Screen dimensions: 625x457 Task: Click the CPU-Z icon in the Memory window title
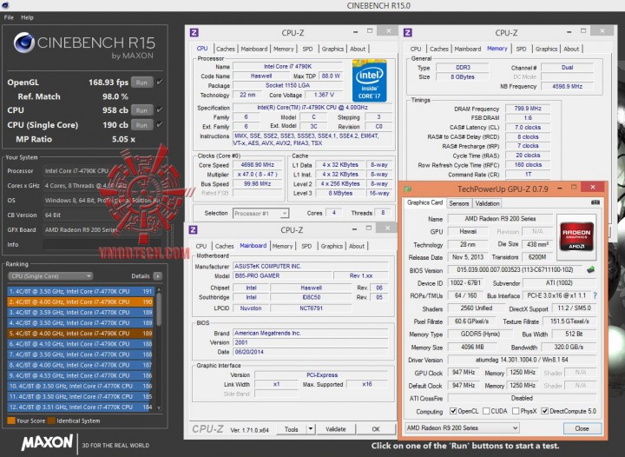[x=407, y=32]
